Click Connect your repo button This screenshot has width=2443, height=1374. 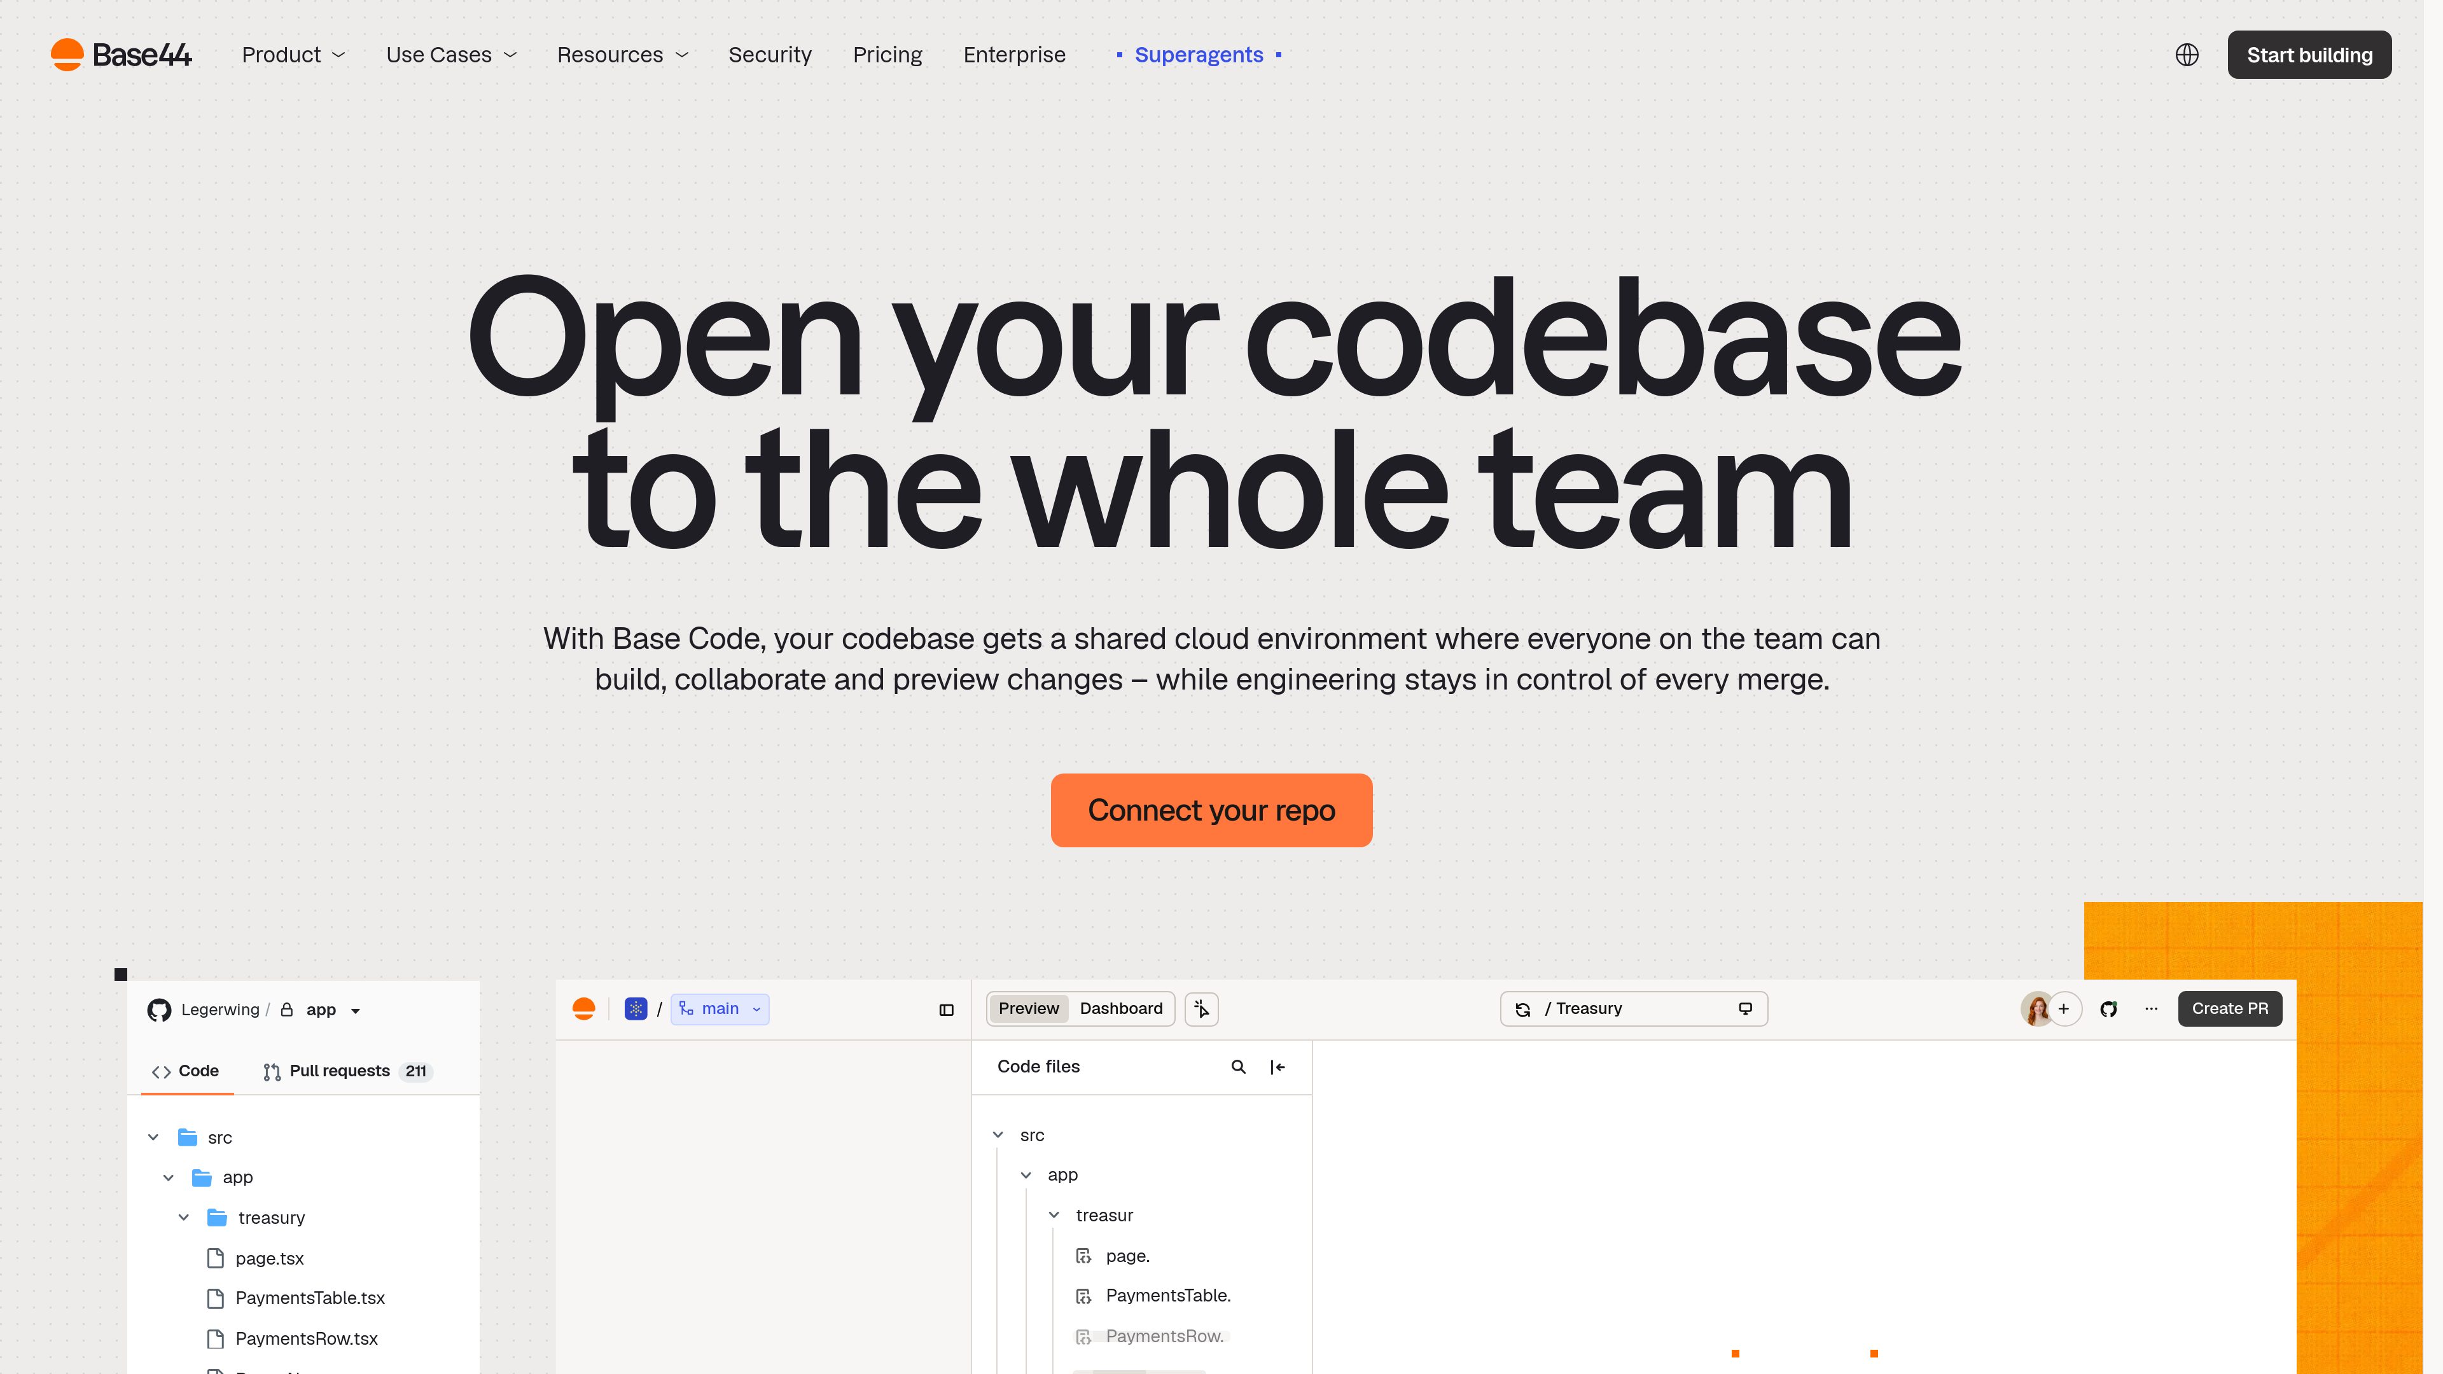[1211, 810]
